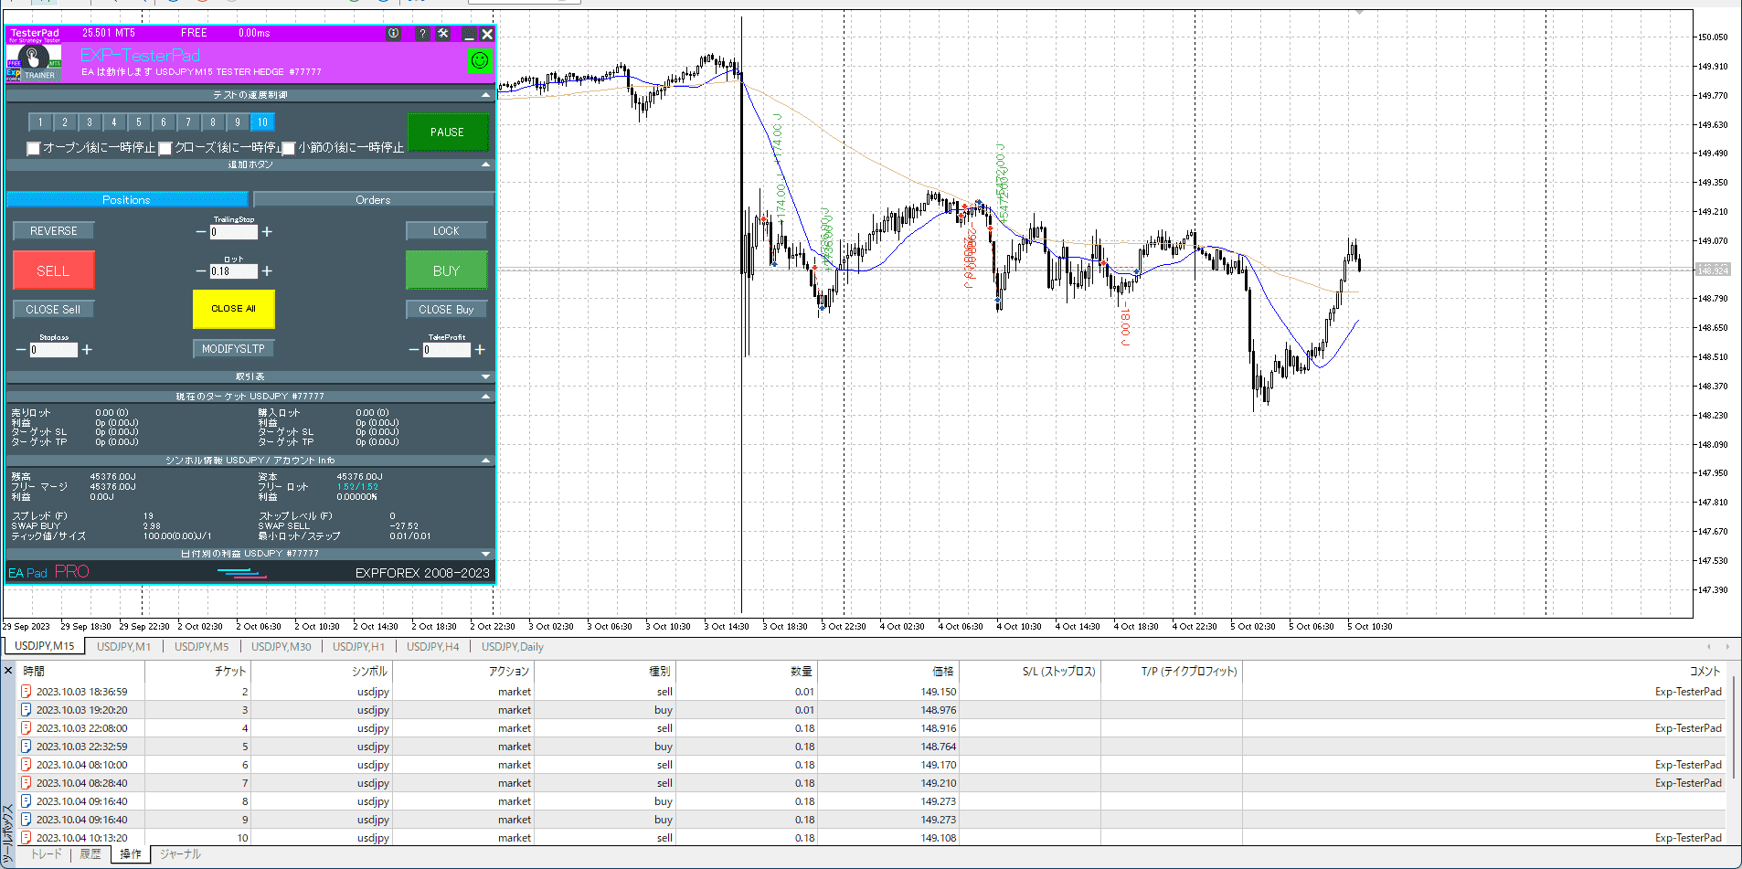This screenshot has width=1742, height=869.
Task: Click the Stoploss input field
Action: click(x=53, y=350)
